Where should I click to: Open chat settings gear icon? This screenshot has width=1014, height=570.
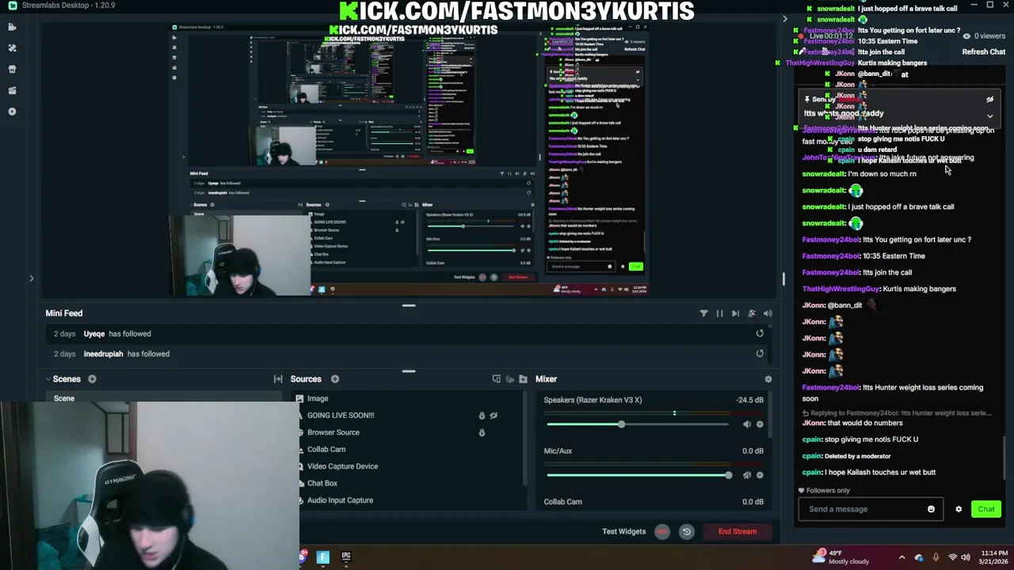coord(959,509)
